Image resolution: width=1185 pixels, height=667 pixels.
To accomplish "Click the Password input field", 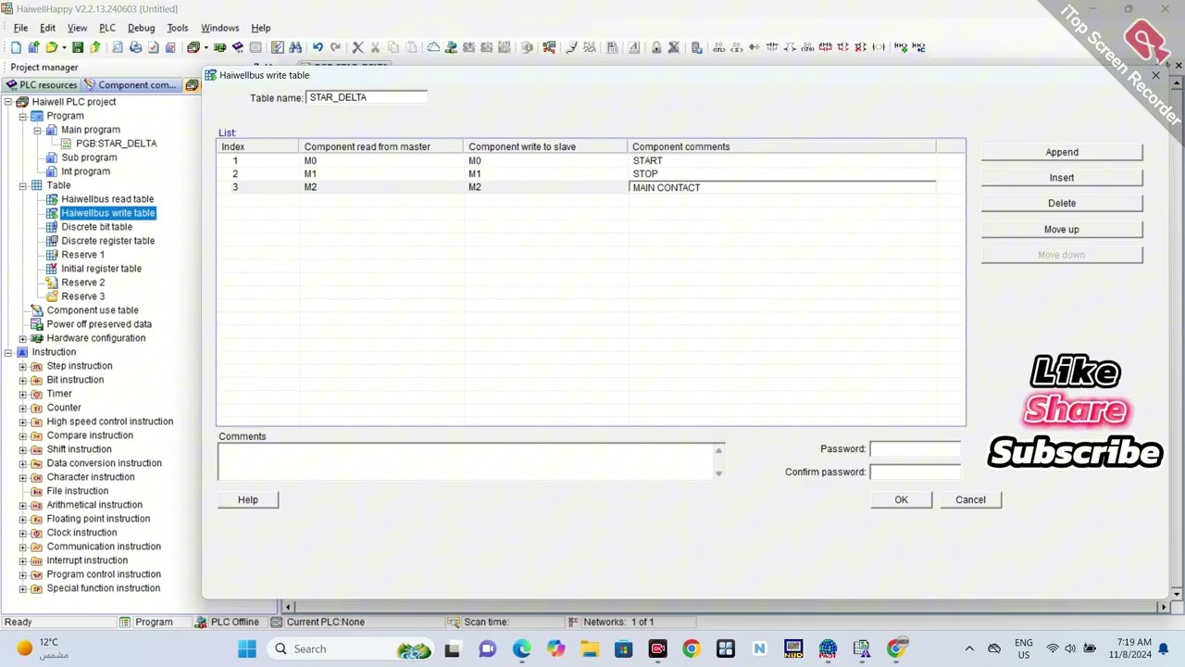I will pos(915,448).
